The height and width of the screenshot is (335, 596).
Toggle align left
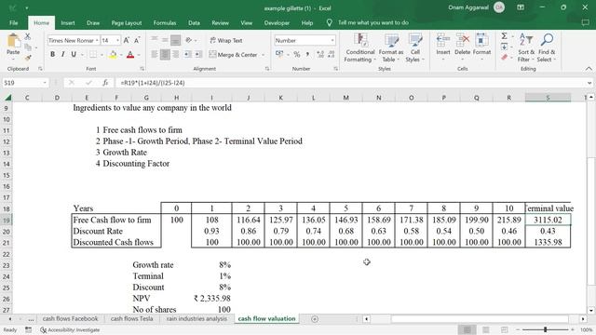pos(155,55)
